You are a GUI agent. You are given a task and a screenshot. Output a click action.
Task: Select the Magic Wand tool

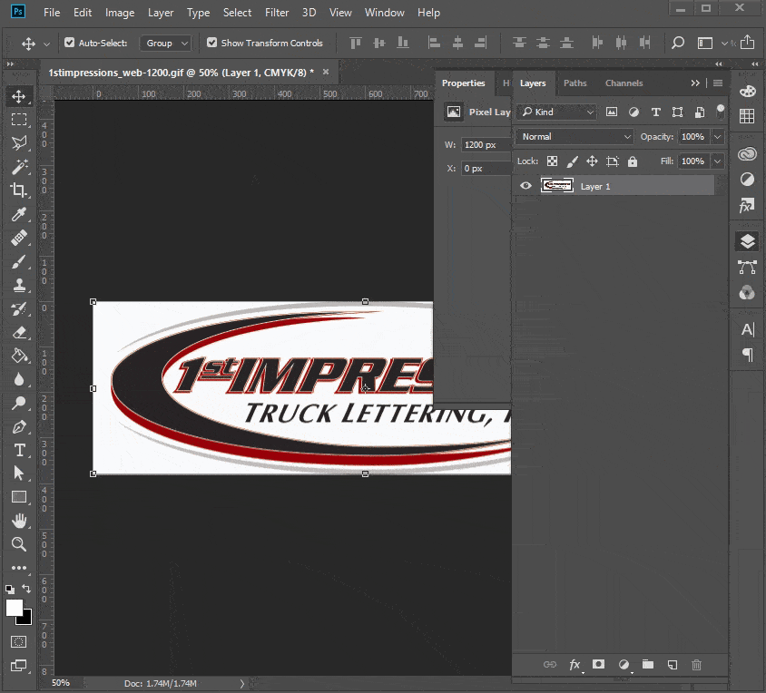[x=19, y=167]
